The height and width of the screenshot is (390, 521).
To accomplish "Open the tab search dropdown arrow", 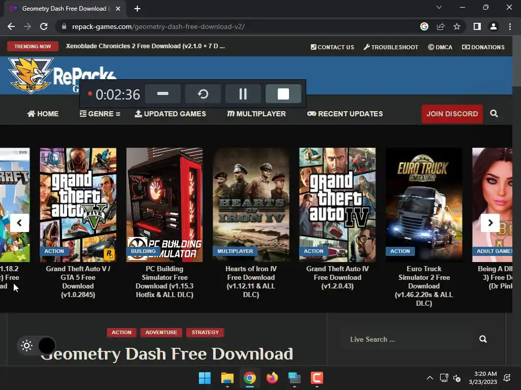I will pos(439,7).
